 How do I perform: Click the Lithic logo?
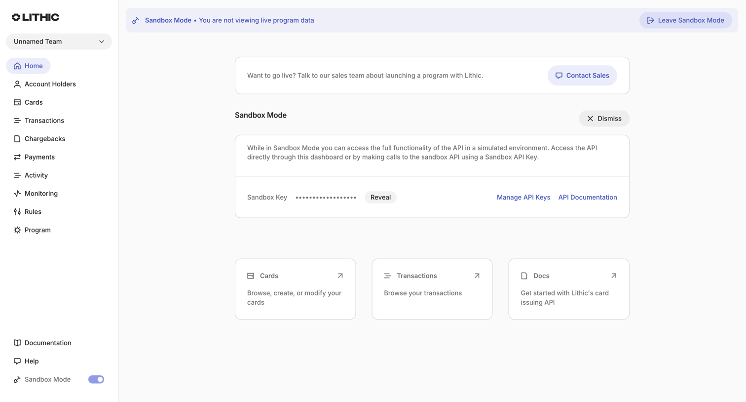(x=36, y=17)
